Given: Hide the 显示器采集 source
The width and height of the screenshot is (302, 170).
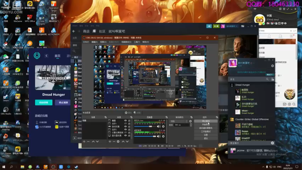Looking at the screenshot, I should [x=125, y=136].
